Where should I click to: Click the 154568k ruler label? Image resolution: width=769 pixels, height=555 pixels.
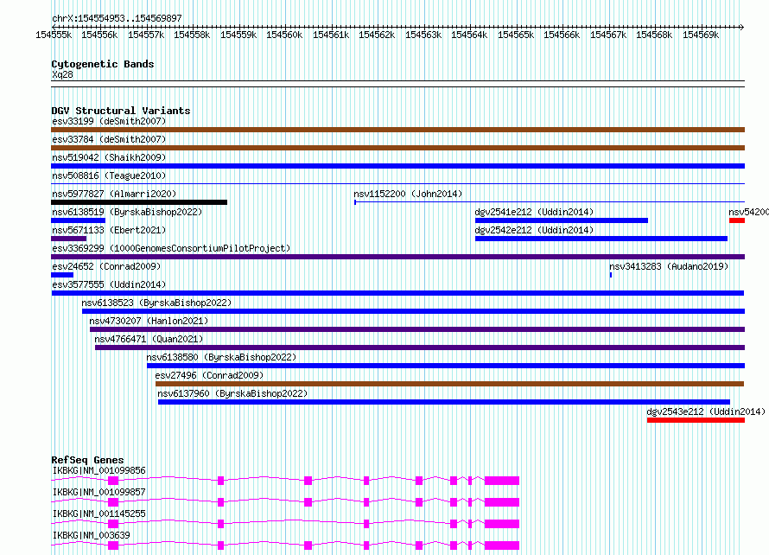(654, 35)
